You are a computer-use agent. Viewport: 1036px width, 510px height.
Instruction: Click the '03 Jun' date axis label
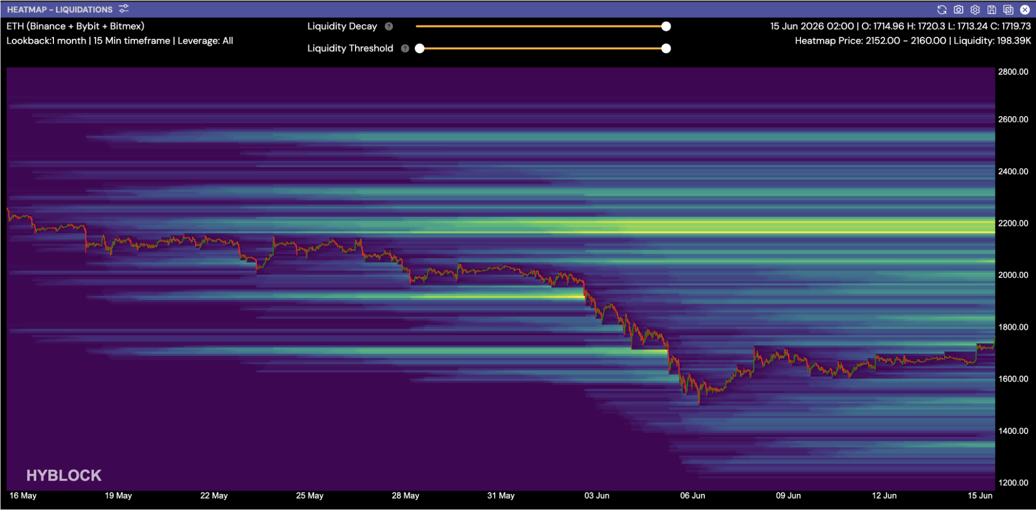[x=597, y=495]
